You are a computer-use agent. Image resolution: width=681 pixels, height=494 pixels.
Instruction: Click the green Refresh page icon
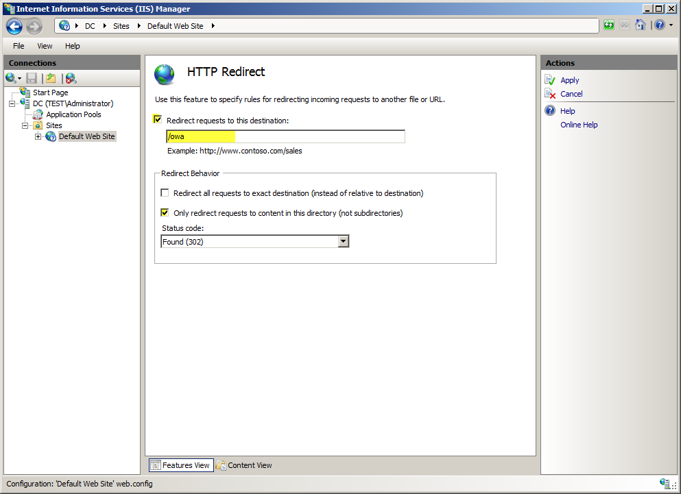click(609, 25)
